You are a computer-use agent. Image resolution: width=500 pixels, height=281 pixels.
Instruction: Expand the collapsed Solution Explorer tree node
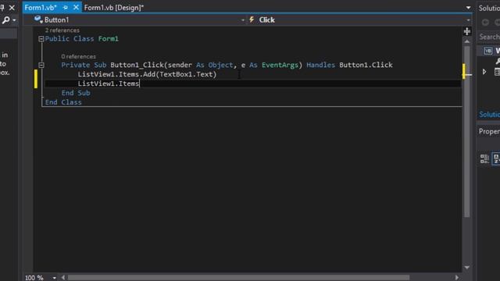(x=484, y=72)
